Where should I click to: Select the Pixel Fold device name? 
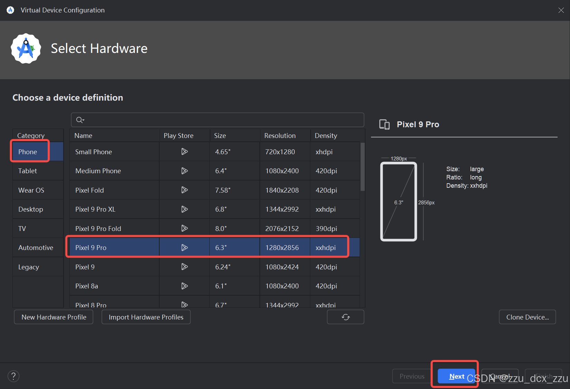89,190
